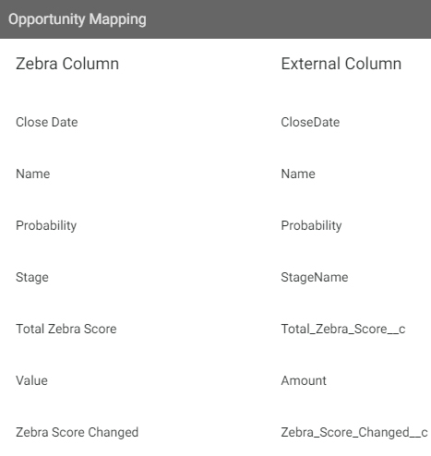Screen dimensions: 431x456
Task: Click the Zebra_Score_Changed__c external field
Action: [x=354, y=433]
